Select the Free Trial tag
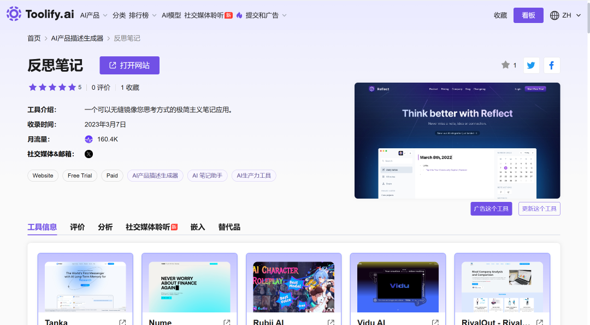The width and height of the screenshot is (590, 325). [80, 176]
